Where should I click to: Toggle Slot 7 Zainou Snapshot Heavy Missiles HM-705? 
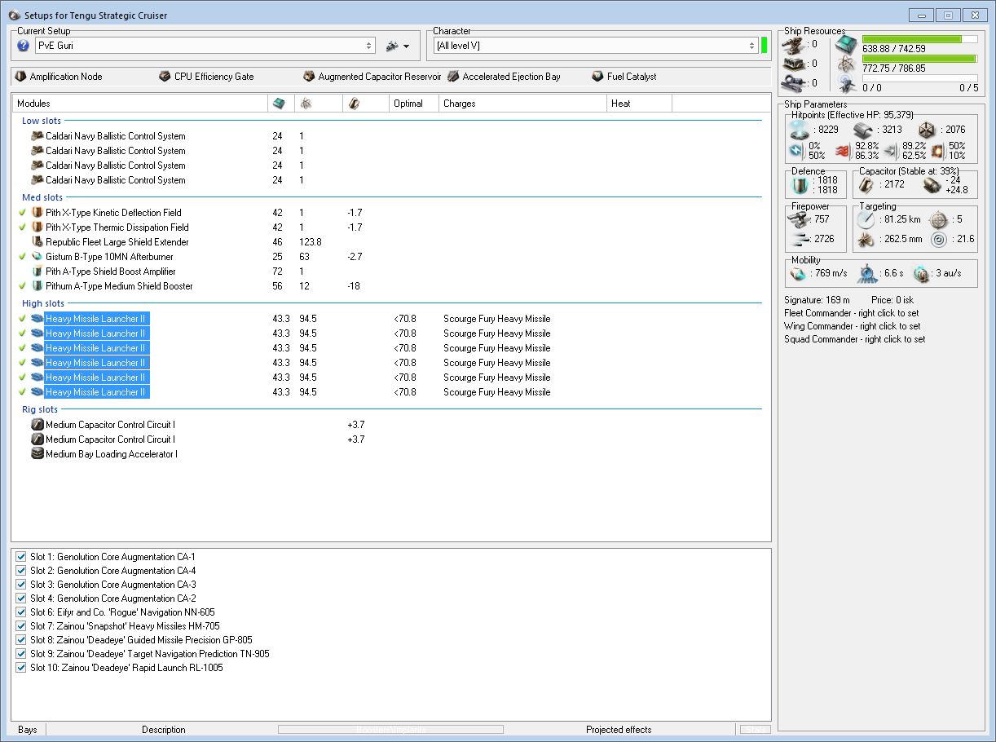click(x=21, y=626)
